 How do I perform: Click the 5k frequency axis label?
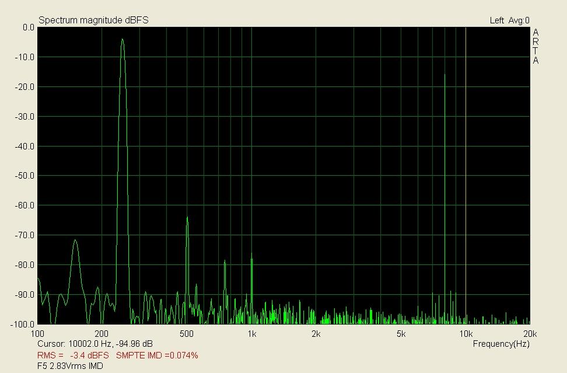(x=401, y=334)
